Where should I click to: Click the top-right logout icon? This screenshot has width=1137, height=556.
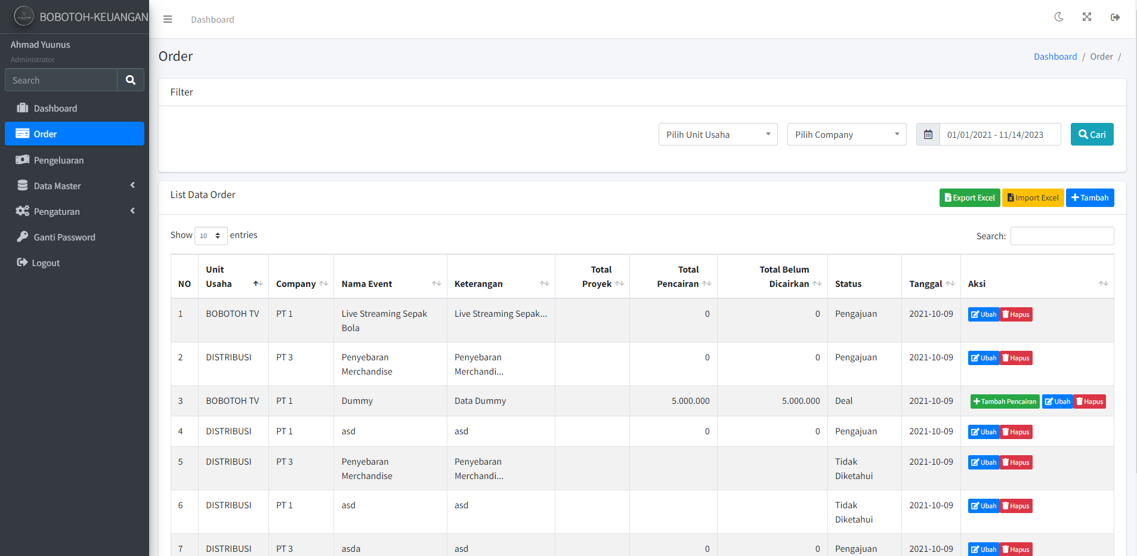[x=1115, y=17]
